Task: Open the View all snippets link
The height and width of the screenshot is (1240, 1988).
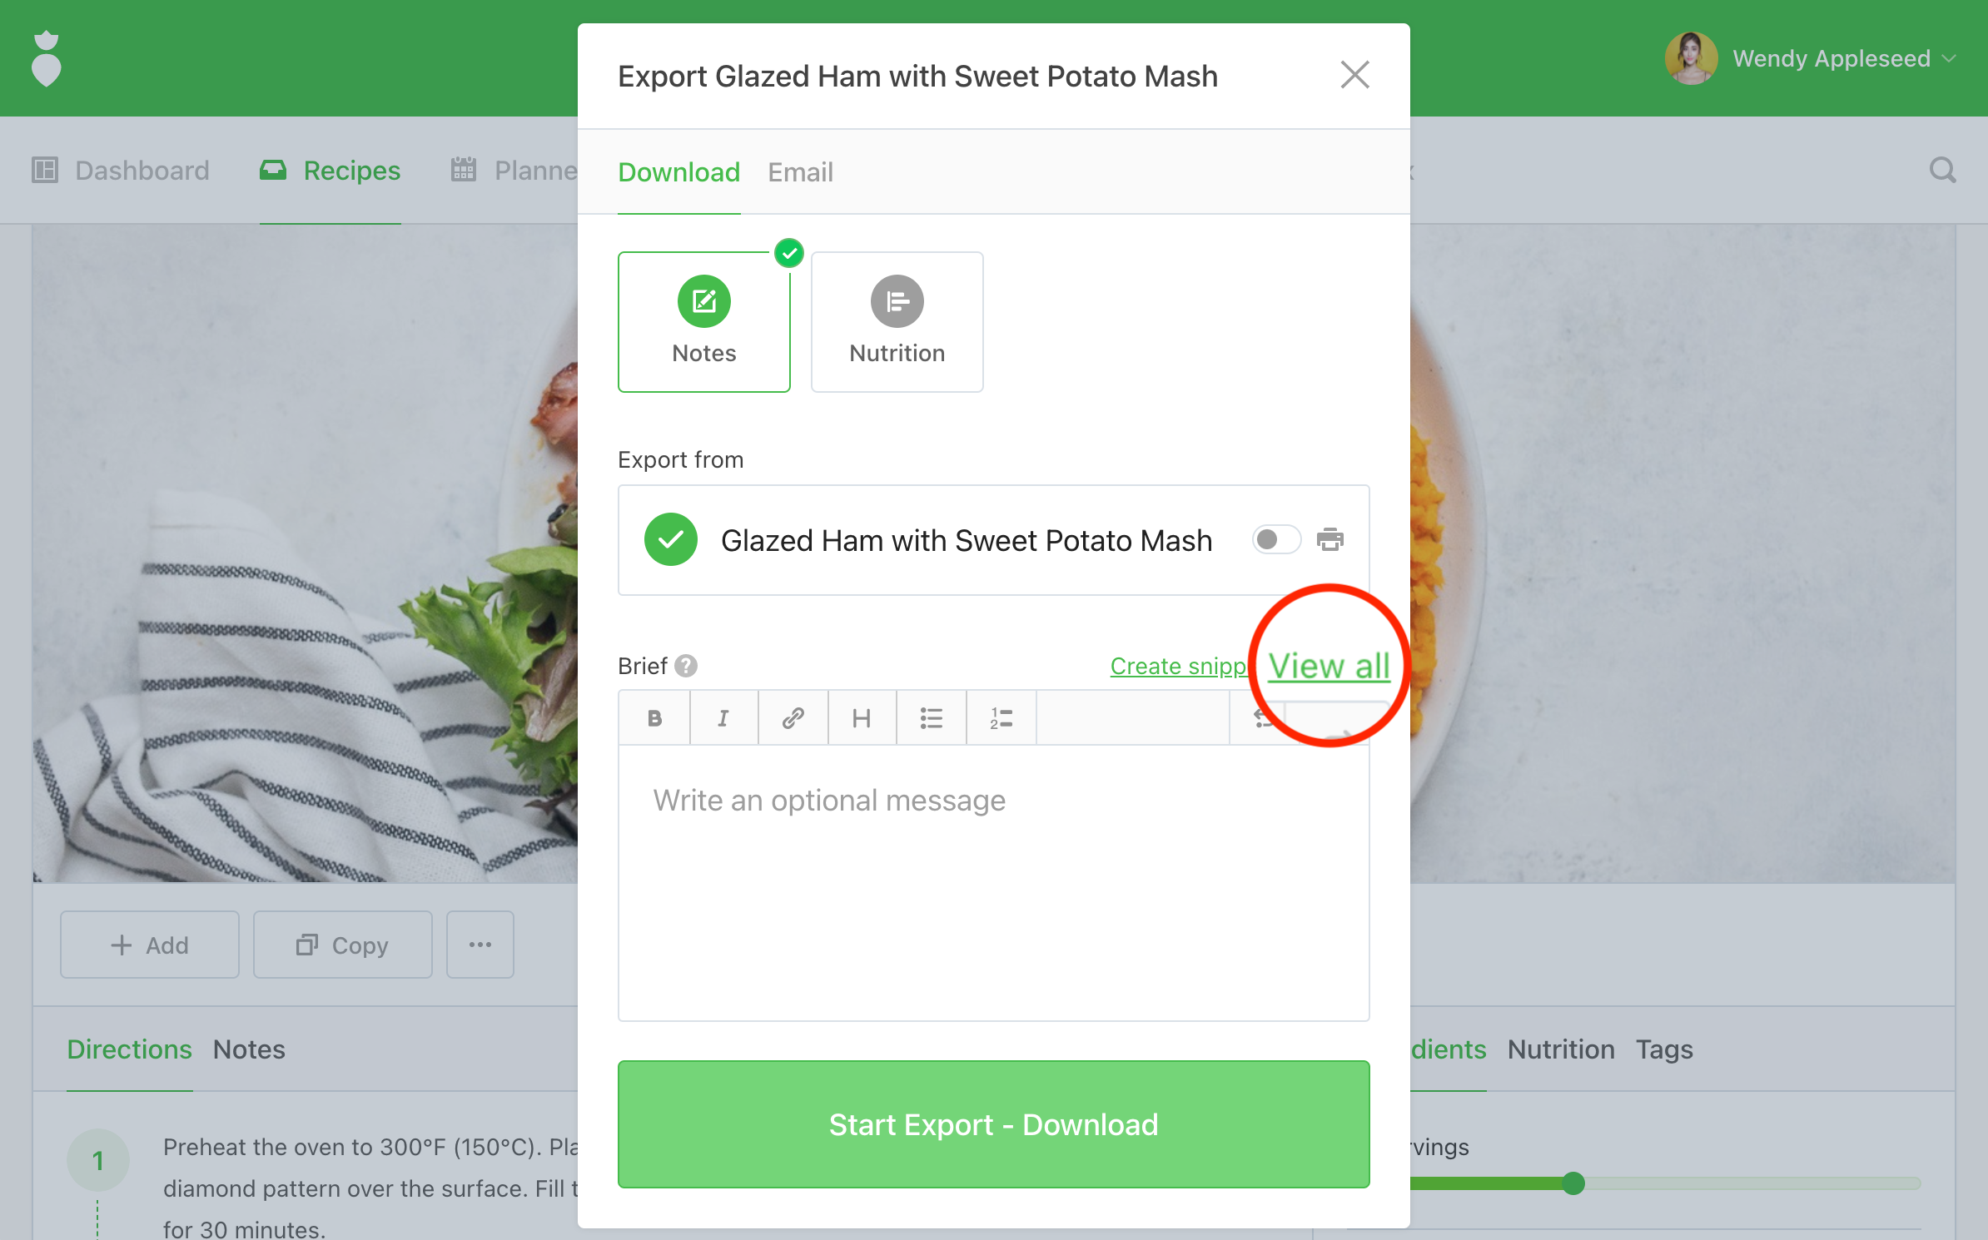Action: coord(1329,667)
